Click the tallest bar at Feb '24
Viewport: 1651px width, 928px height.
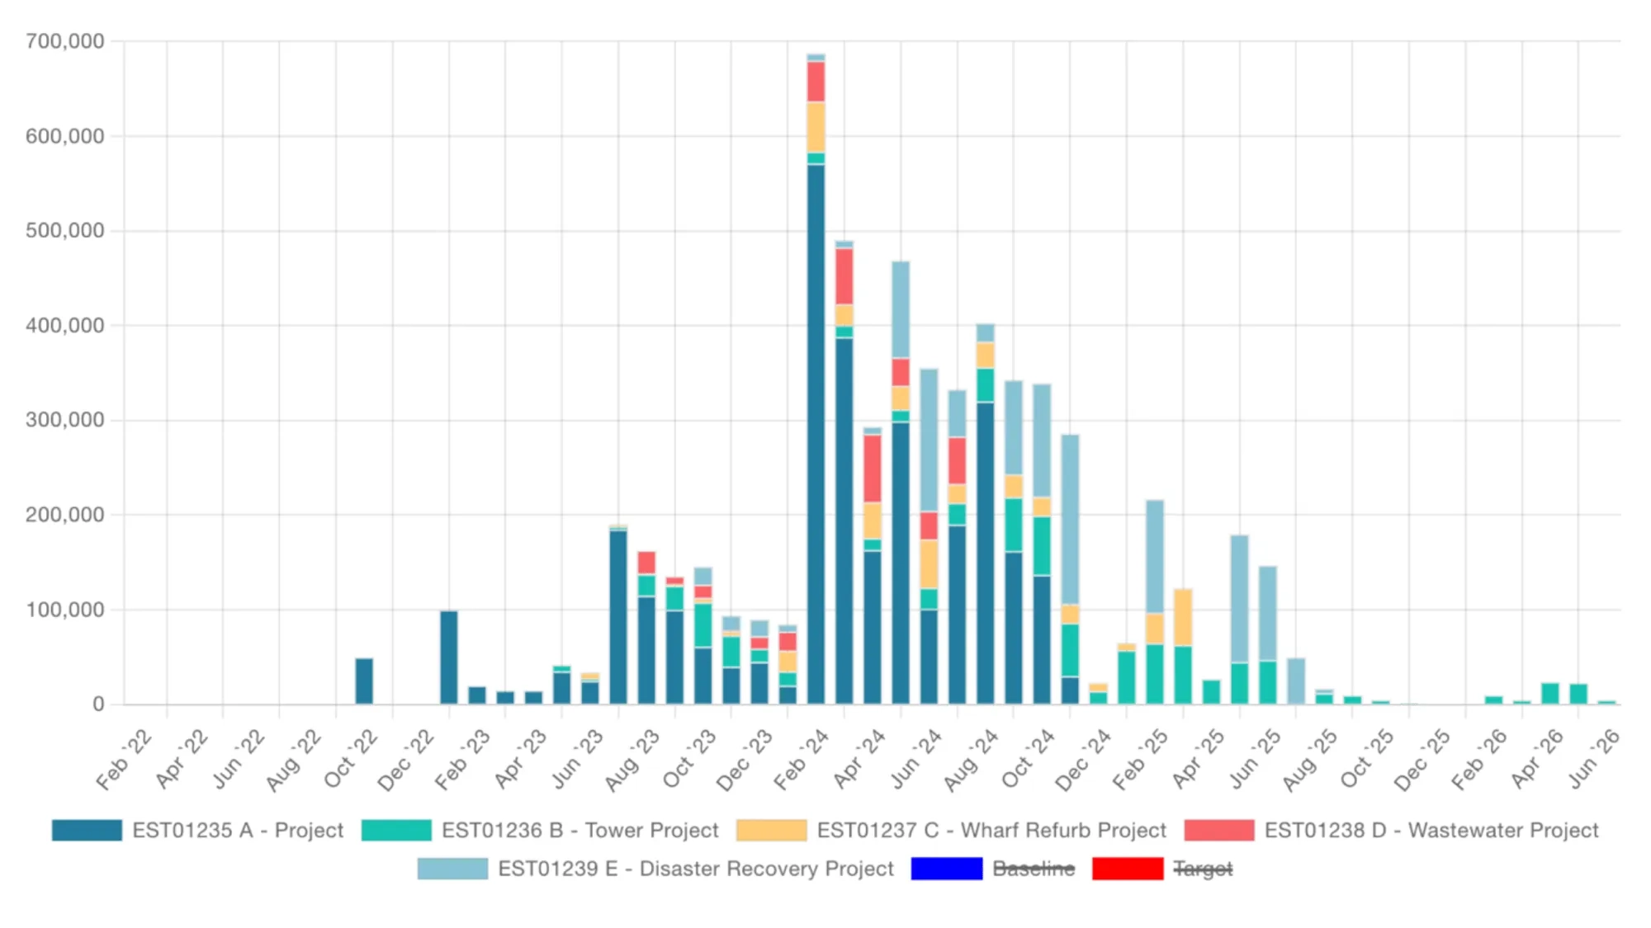click(816, 371)
